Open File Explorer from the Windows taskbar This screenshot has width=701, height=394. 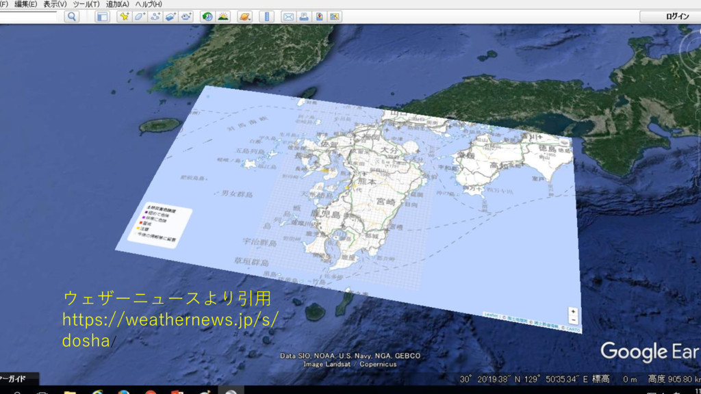[x=70, y=392]
